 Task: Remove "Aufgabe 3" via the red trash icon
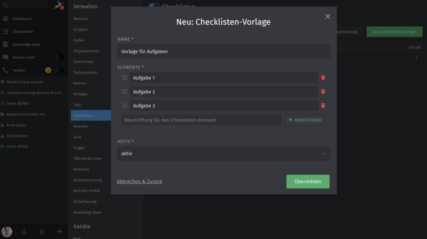click(x=323, y=105)
